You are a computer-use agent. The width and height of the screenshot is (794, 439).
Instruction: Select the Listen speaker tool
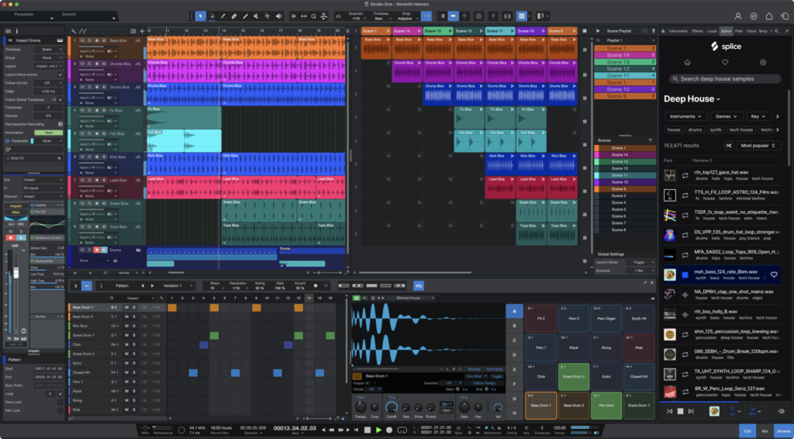pos(280,16)
